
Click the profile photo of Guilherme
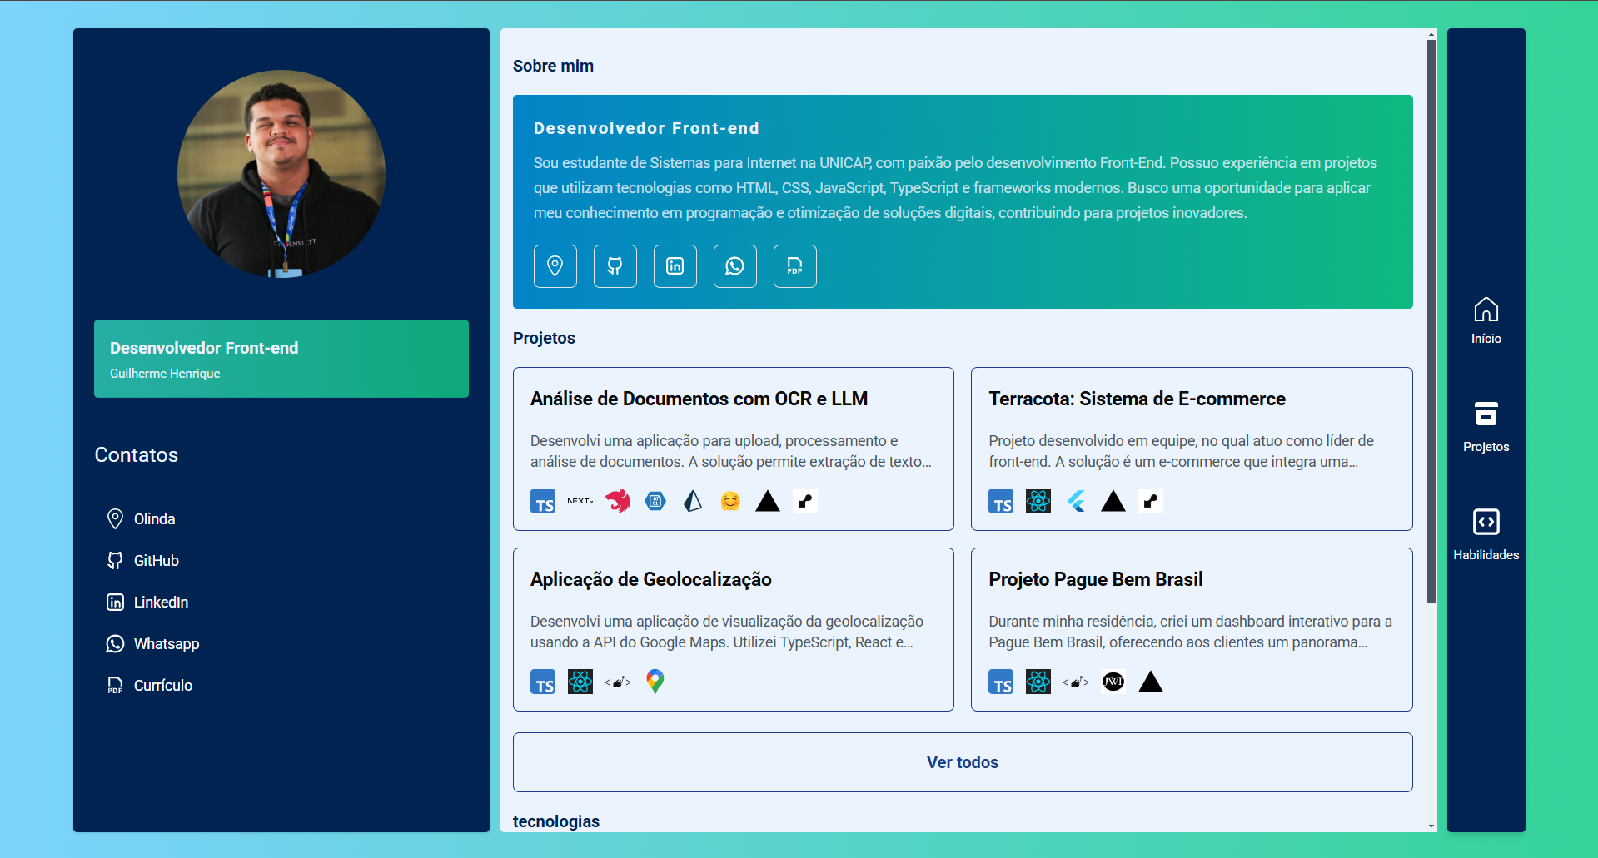(x=281, y=174)
